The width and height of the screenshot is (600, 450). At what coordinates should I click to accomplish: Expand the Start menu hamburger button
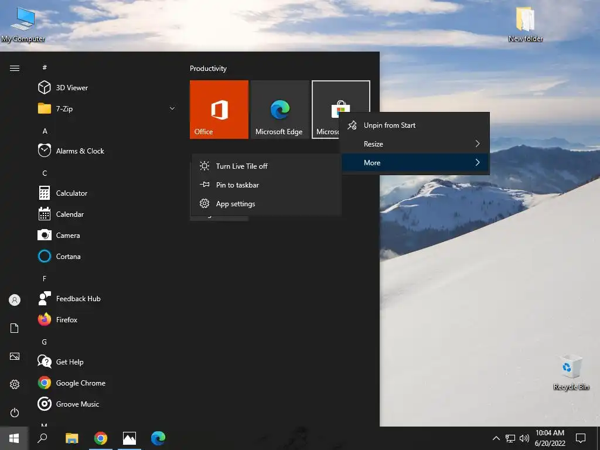point(15,68)
